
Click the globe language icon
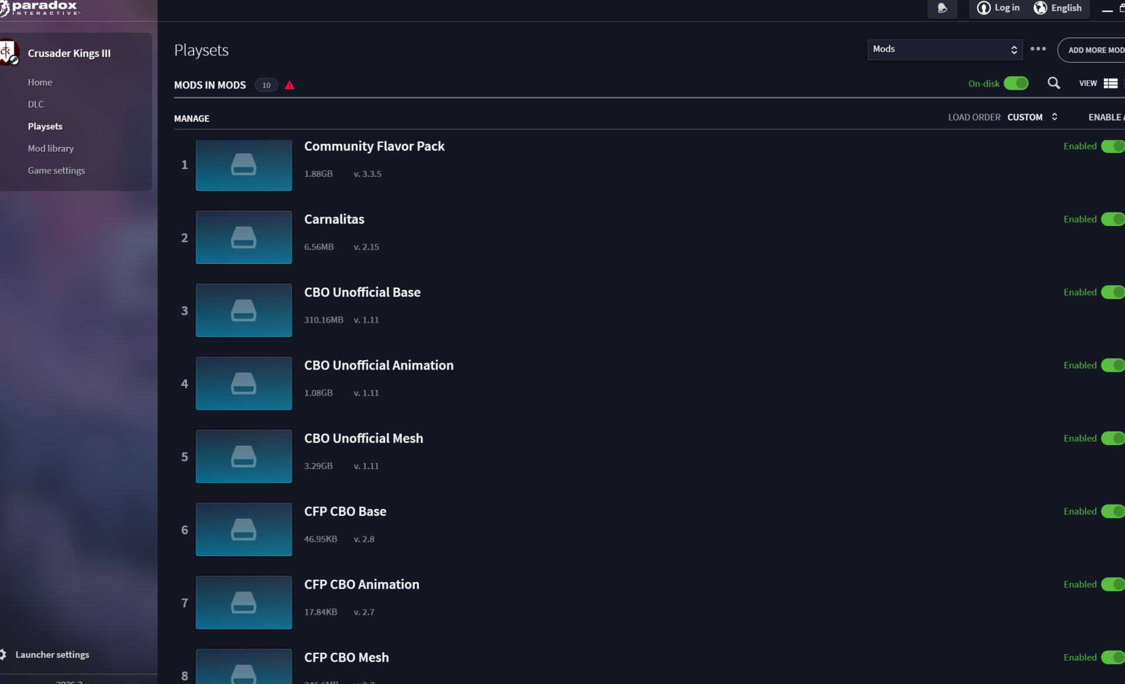[x=1040, y=8]
